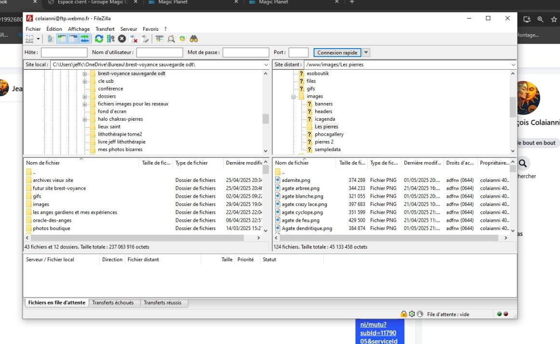Click the padlock encryption icon in status bar
Viewport: 560px width, 344px height.
tap(403, 314)
